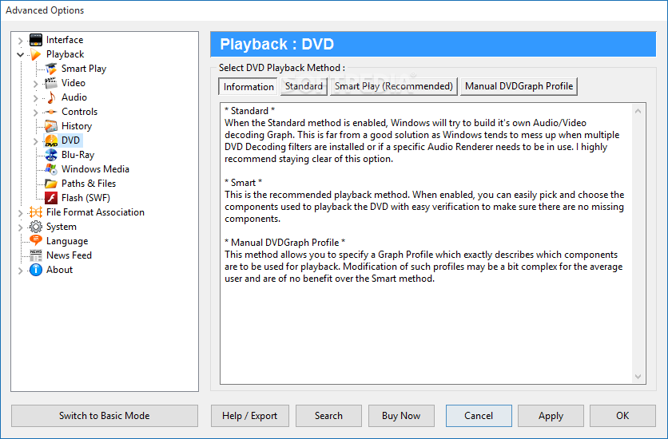
Task: Expand the File Format Association node
Action: 20,212
